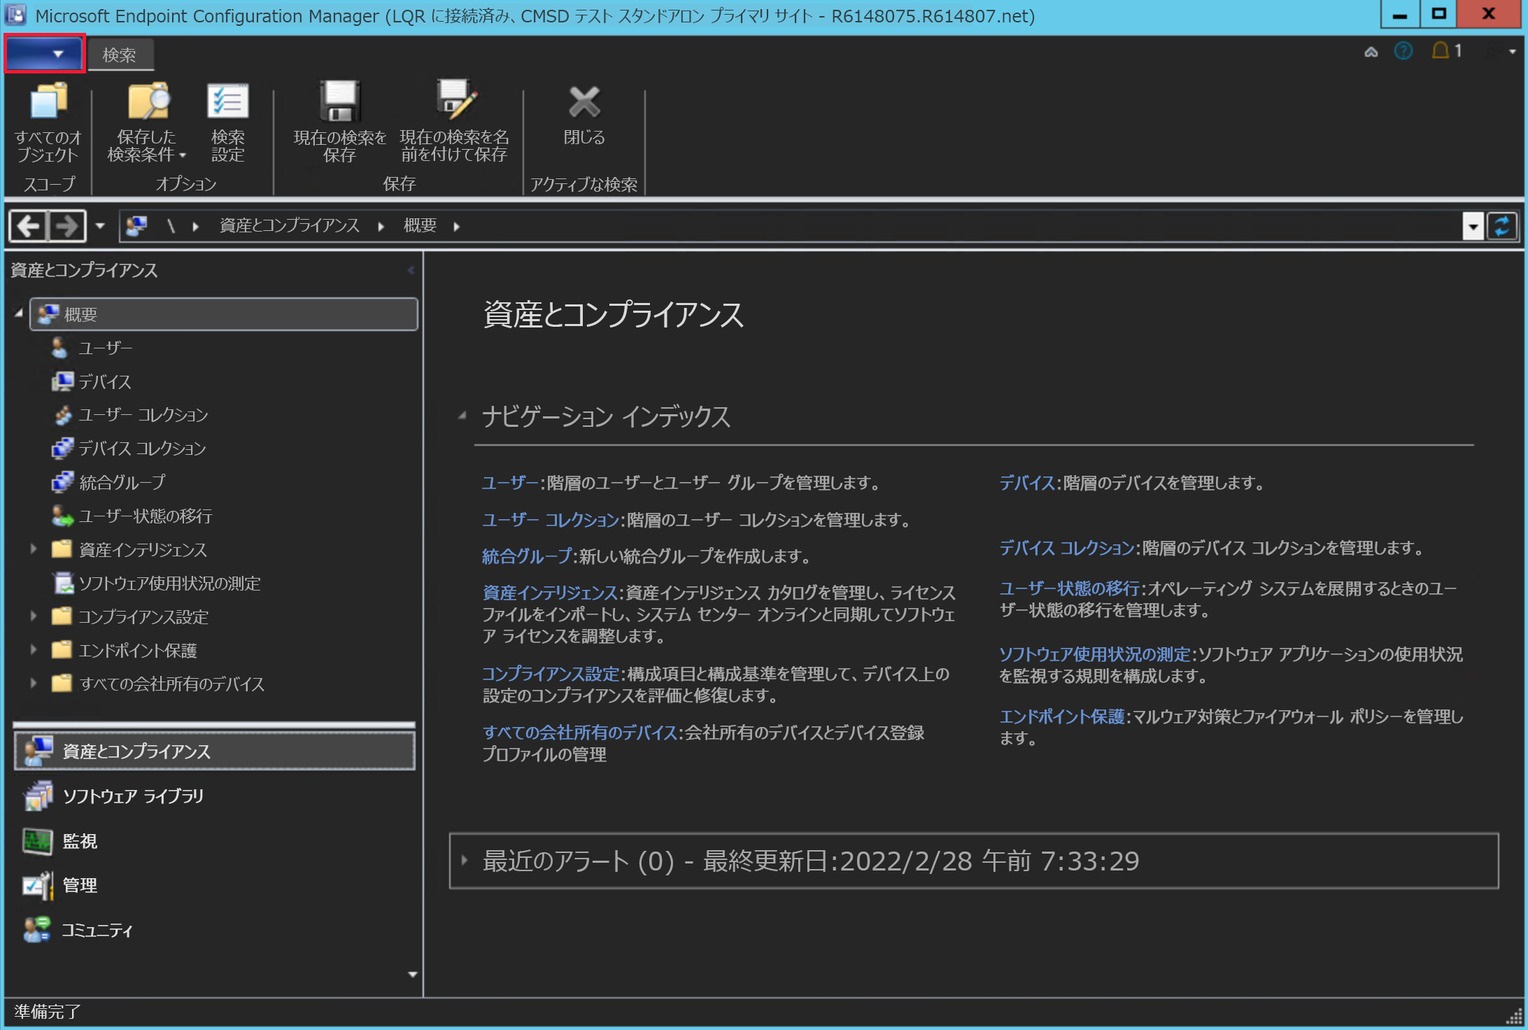This screenshot has width=1528, height=1030.
Task: Click 資産とコンプライアンス in the breadcrumb
Action: tap(290, 225)
